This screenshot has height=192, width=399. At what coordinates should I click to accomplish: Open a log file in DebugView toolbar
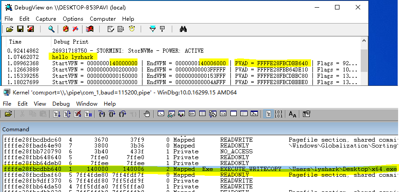(9, 29)
